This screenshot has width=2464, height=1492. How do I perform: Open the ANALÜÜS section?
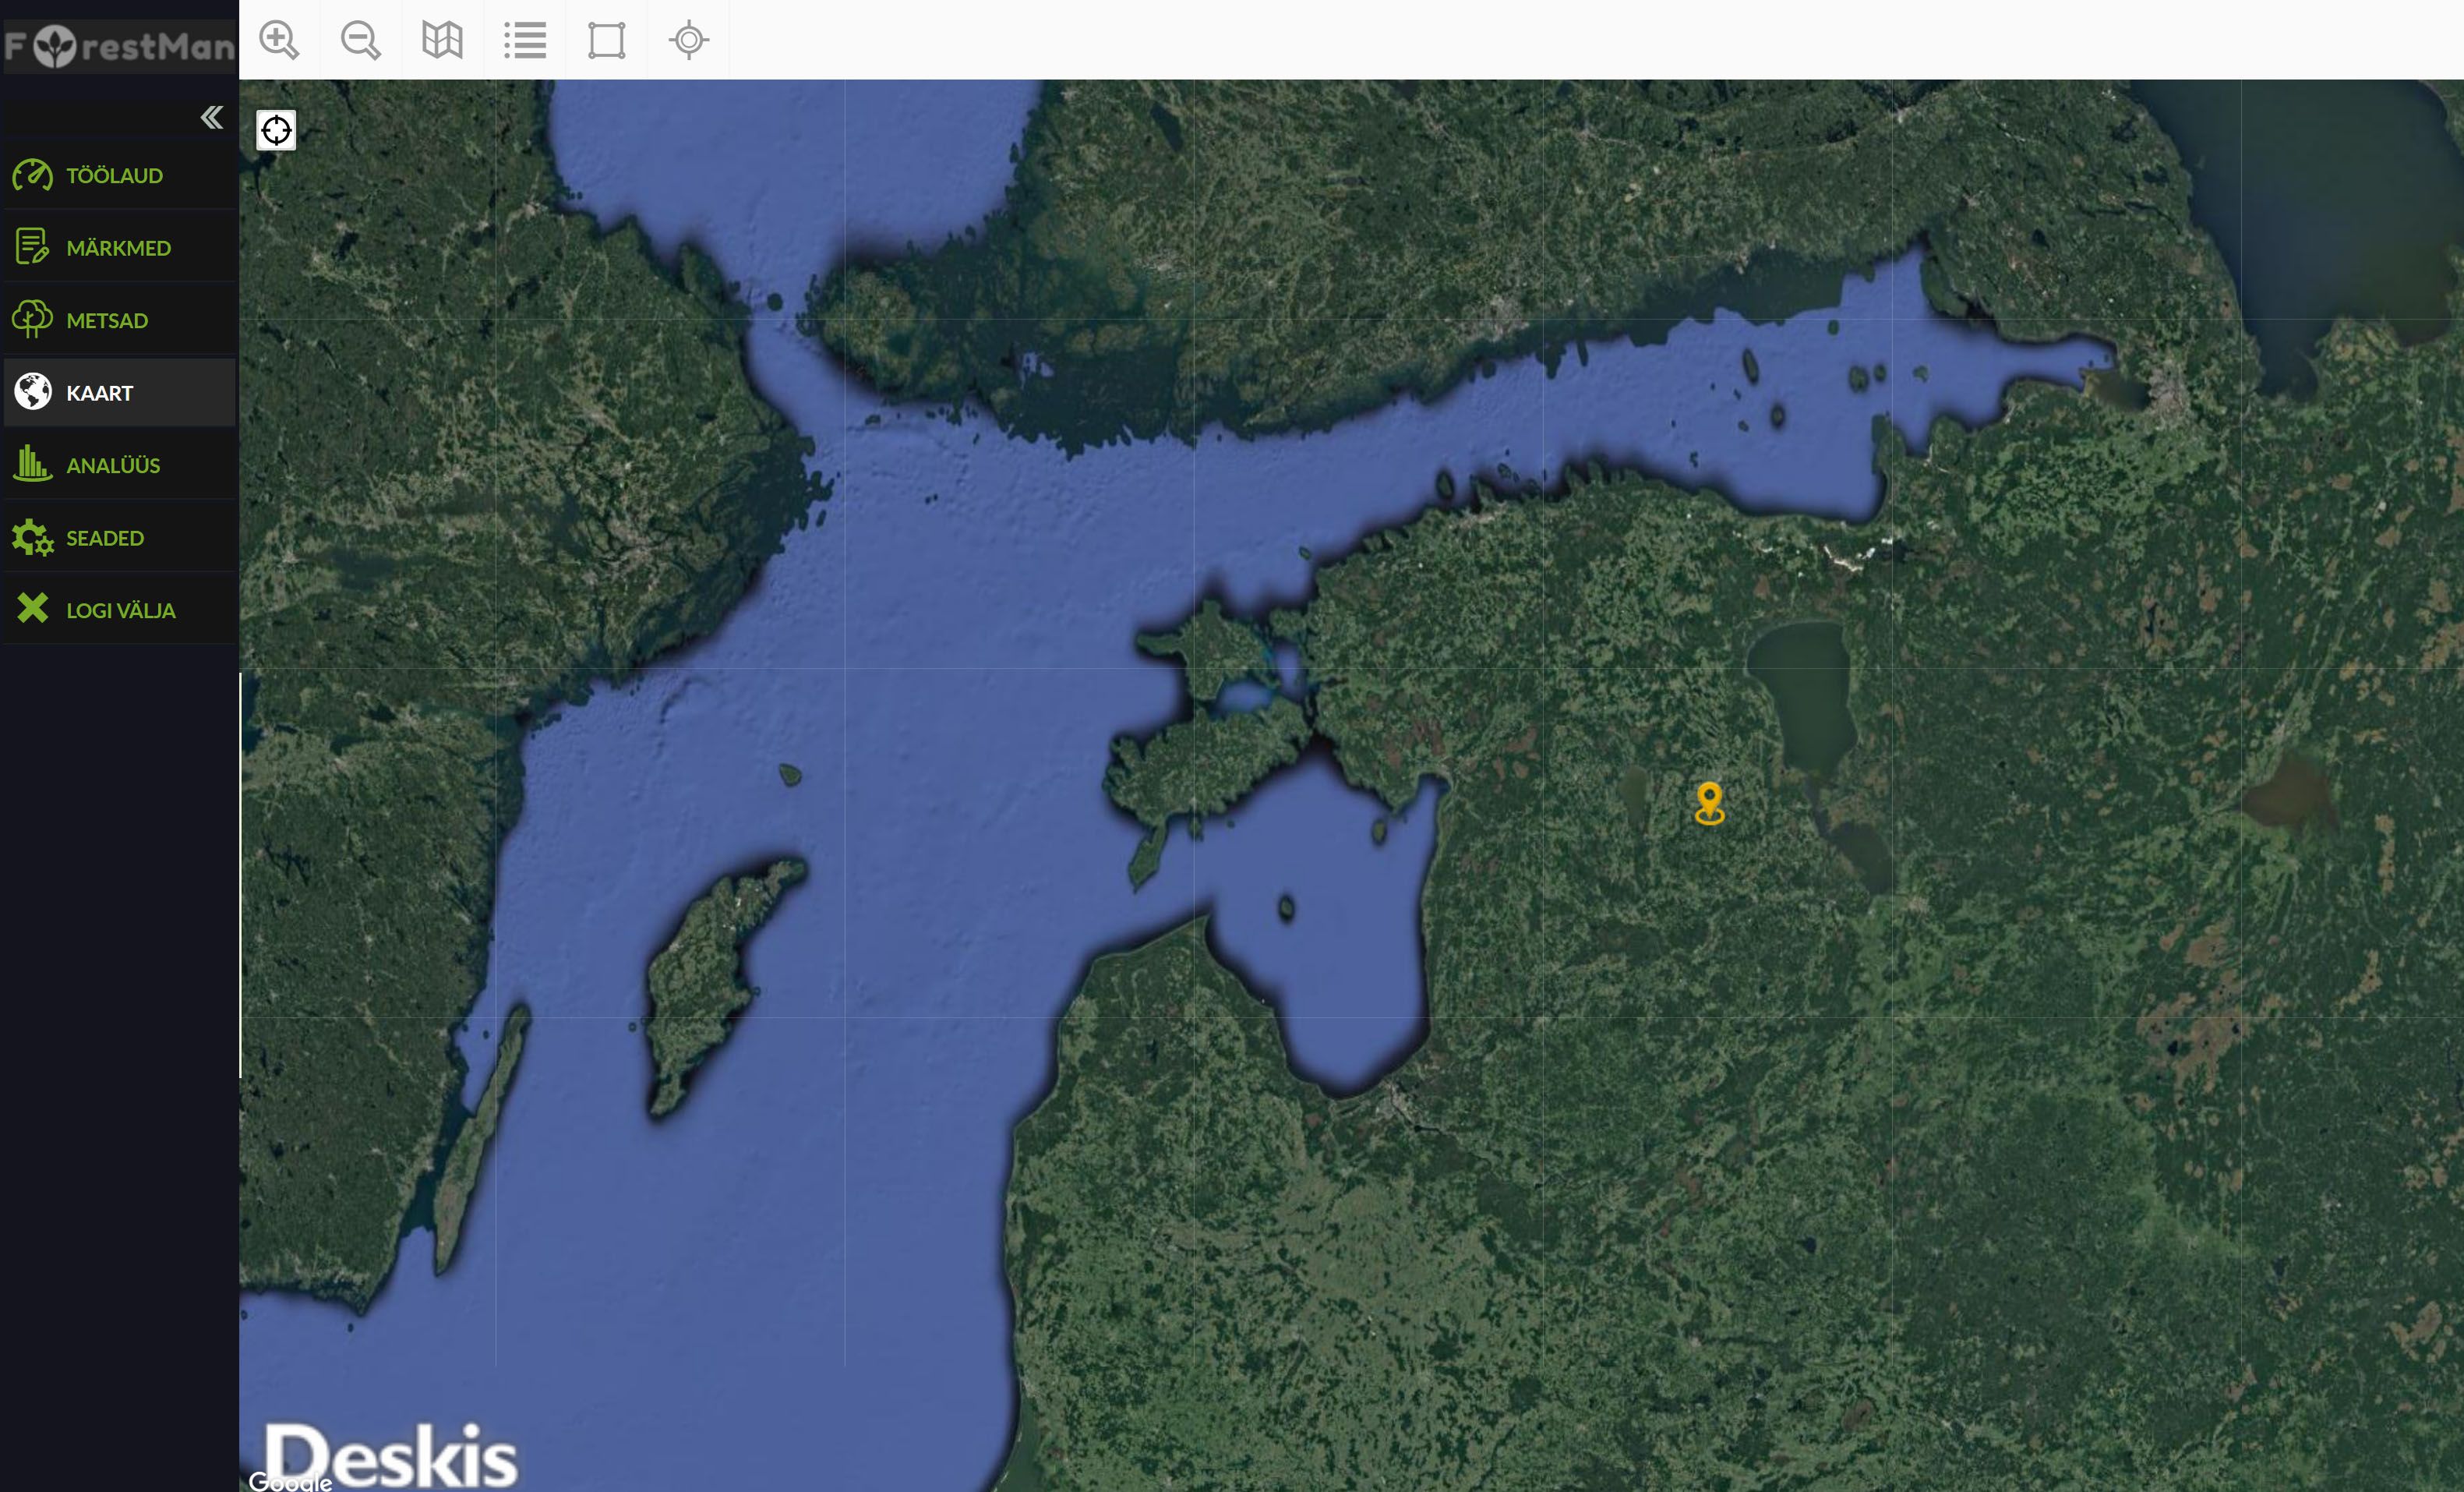120,465
